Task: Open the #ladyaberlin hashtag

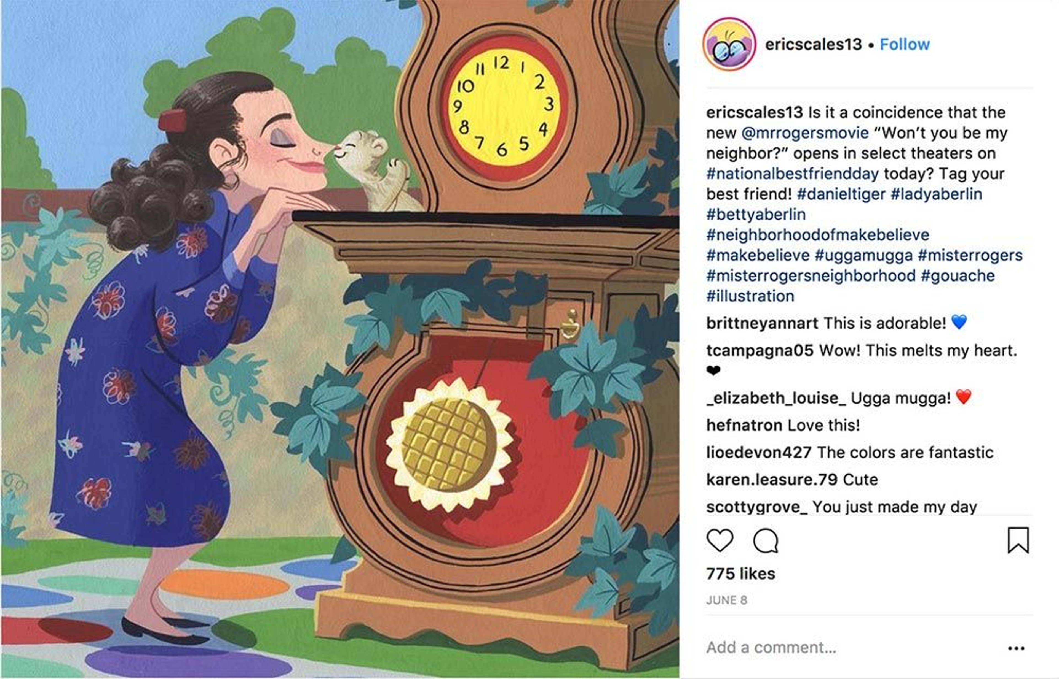Action: (936, 194)
